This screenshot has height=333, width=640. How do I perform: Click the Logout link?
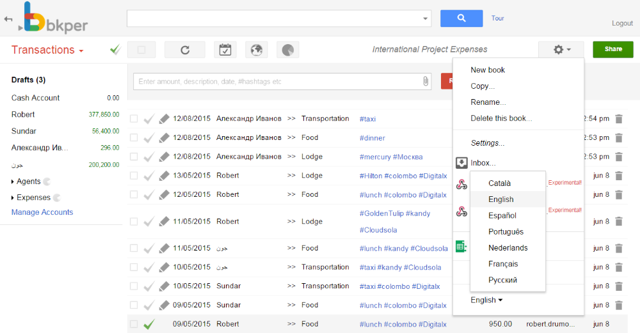pos(622,23)
